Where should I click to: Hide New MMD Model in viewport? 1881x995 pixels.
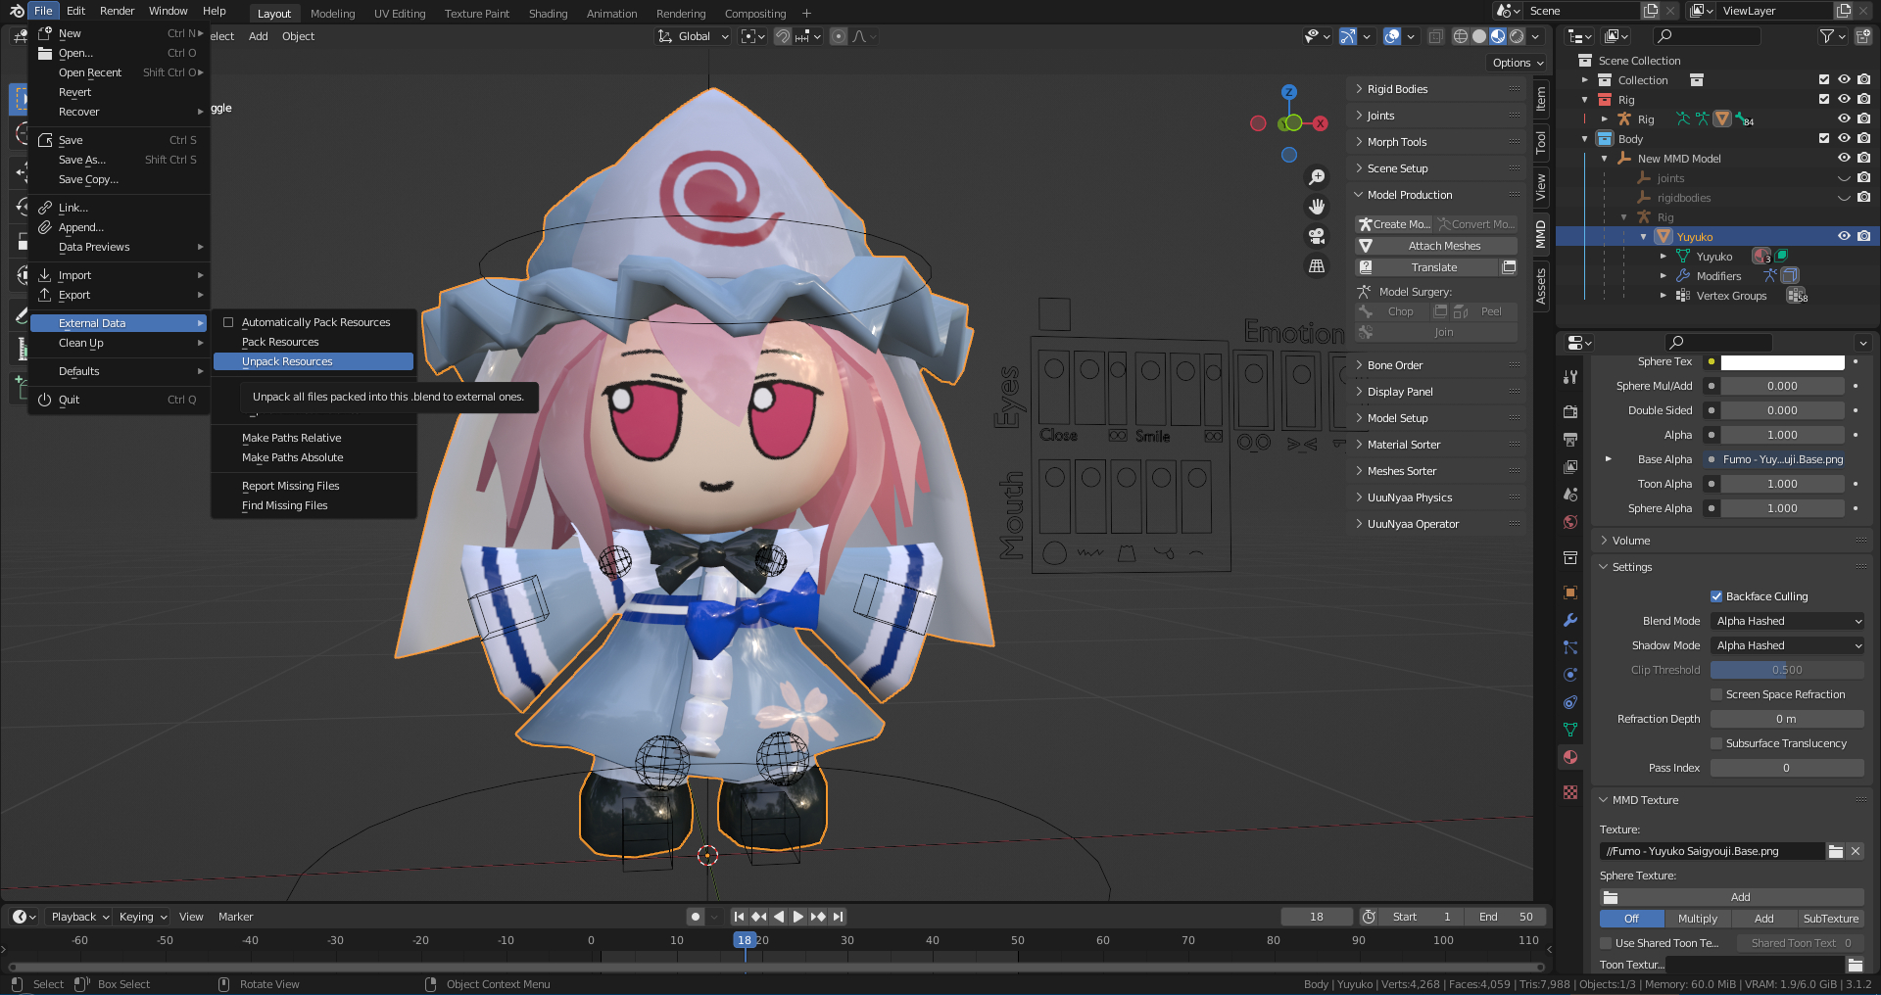(x=1844, y=158)
